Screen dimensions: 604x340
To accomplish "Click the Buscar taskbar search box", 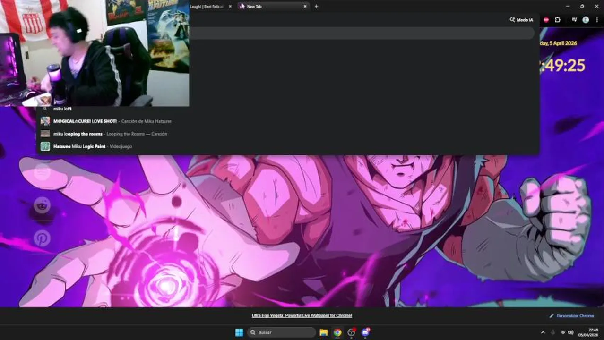I will [281, 332].
